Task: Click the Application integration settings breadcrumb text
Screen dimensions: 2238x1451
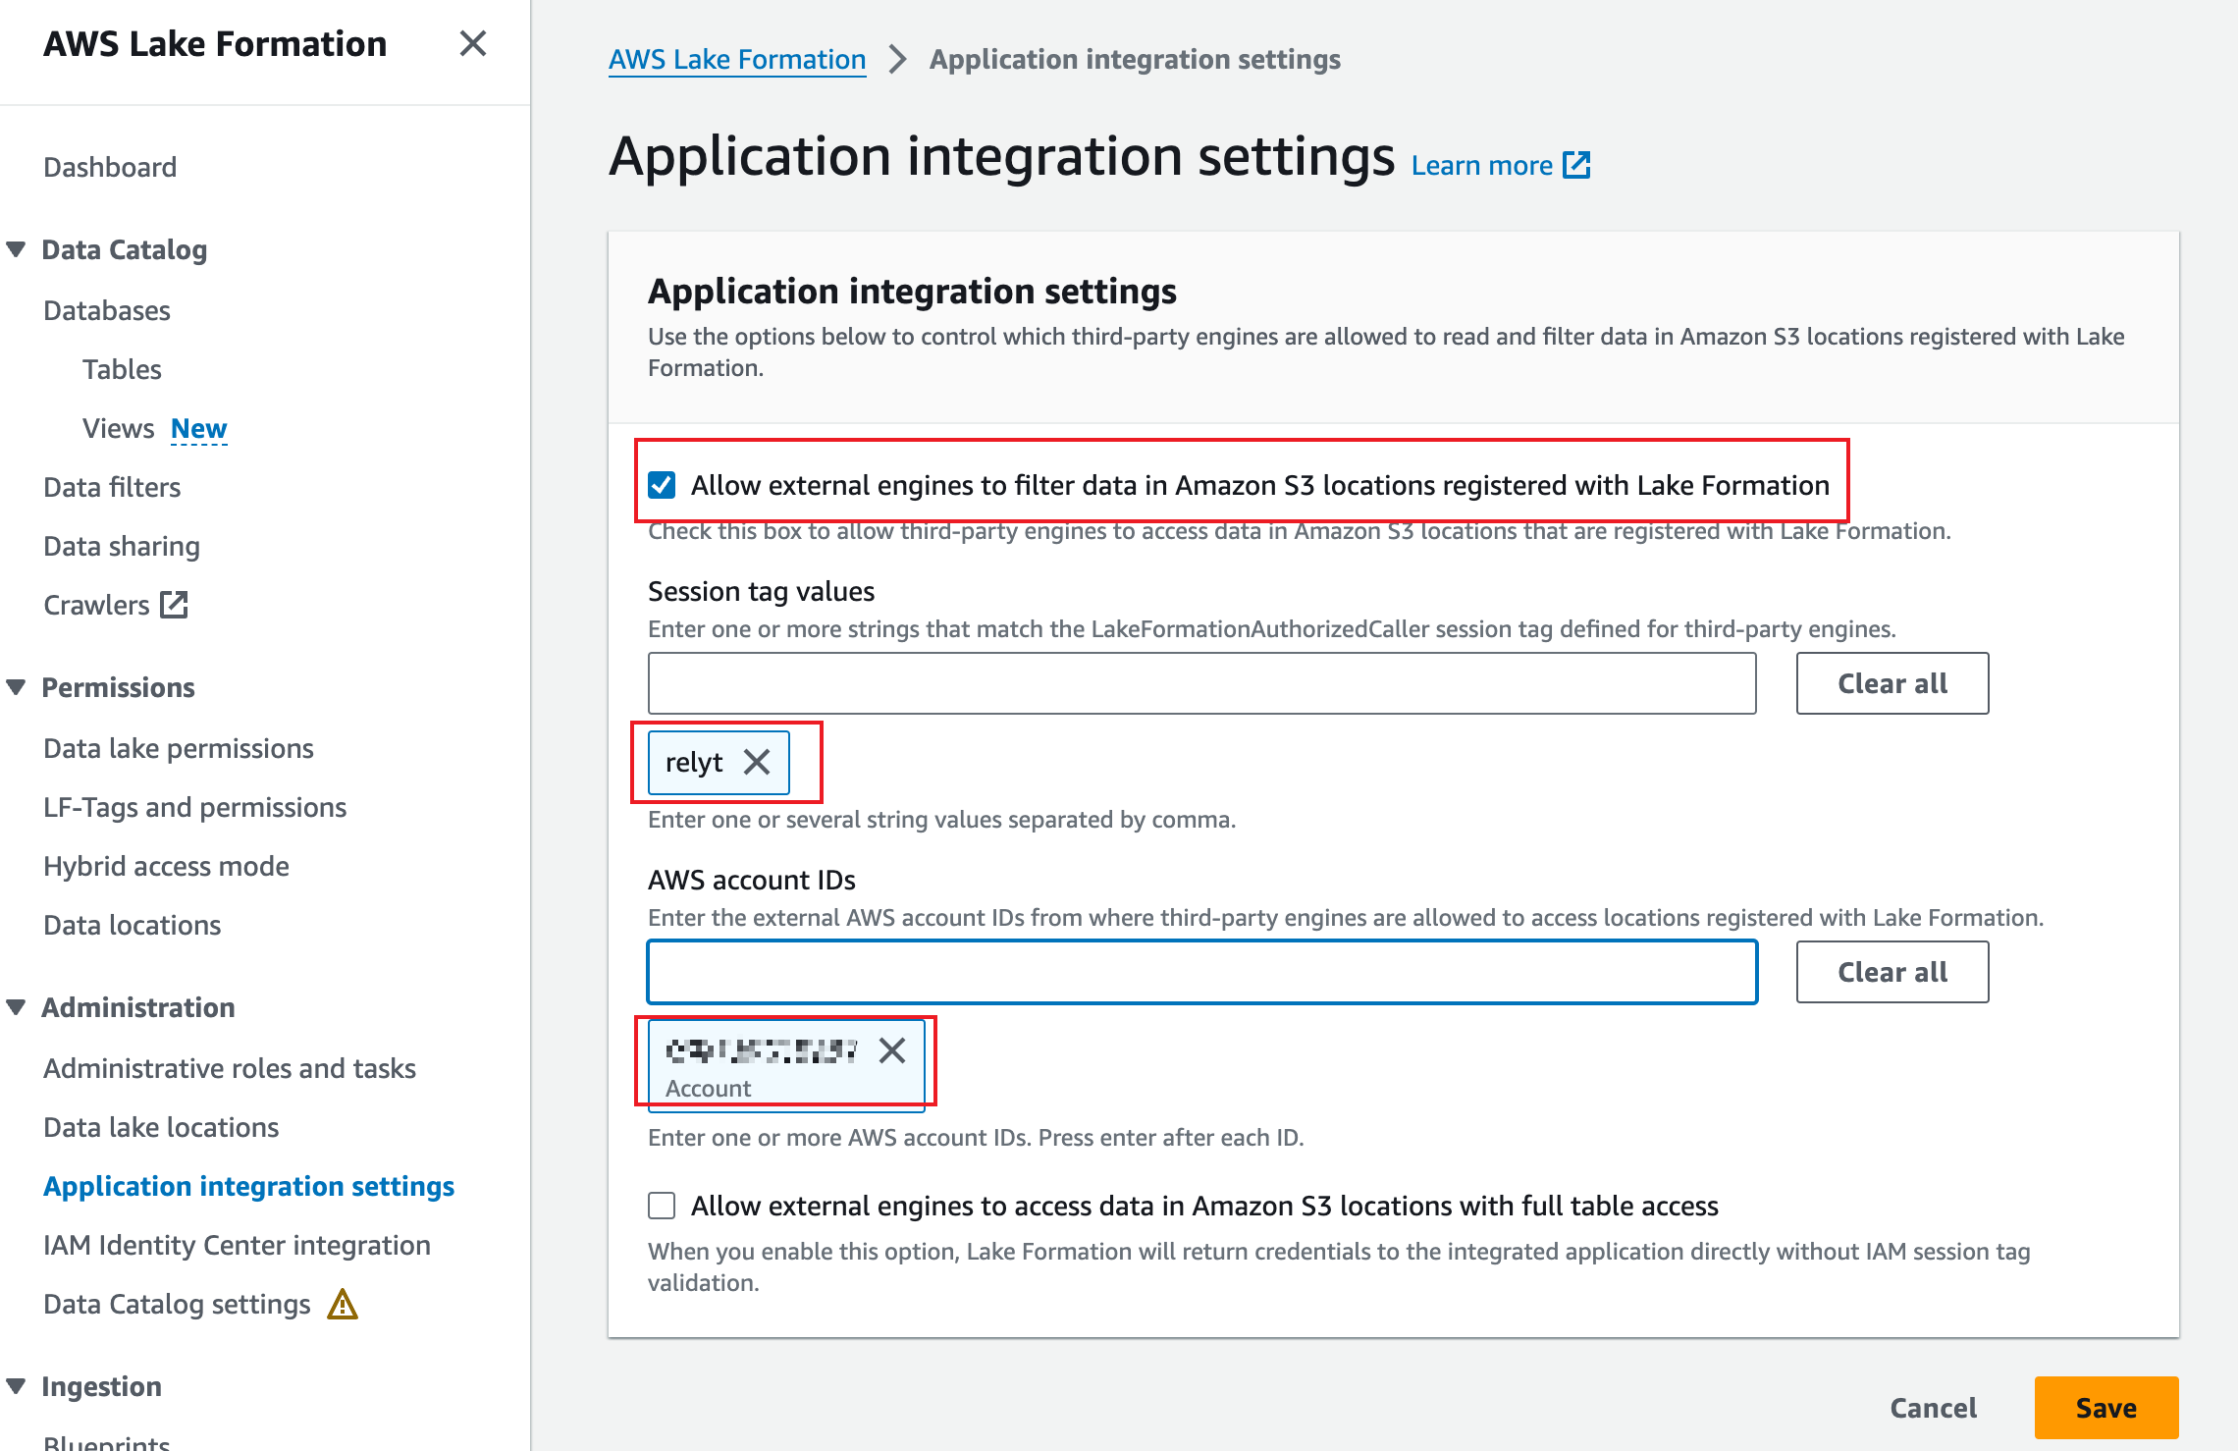Action: [1135, 59]
